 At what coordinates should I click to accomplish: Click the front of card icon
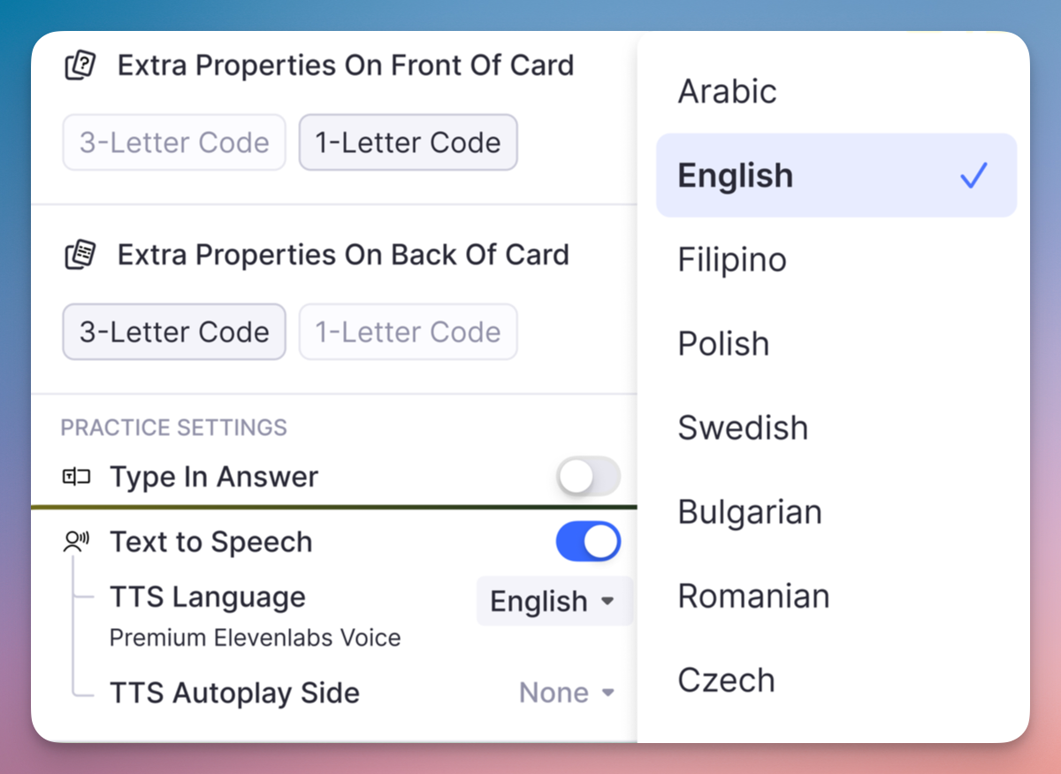(80, 66)
